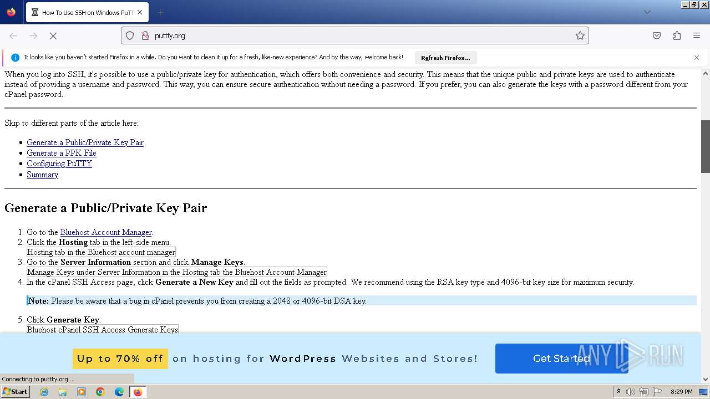Dismiss the Firefox notification bar

pyautogui.click(x=697, y=58)
